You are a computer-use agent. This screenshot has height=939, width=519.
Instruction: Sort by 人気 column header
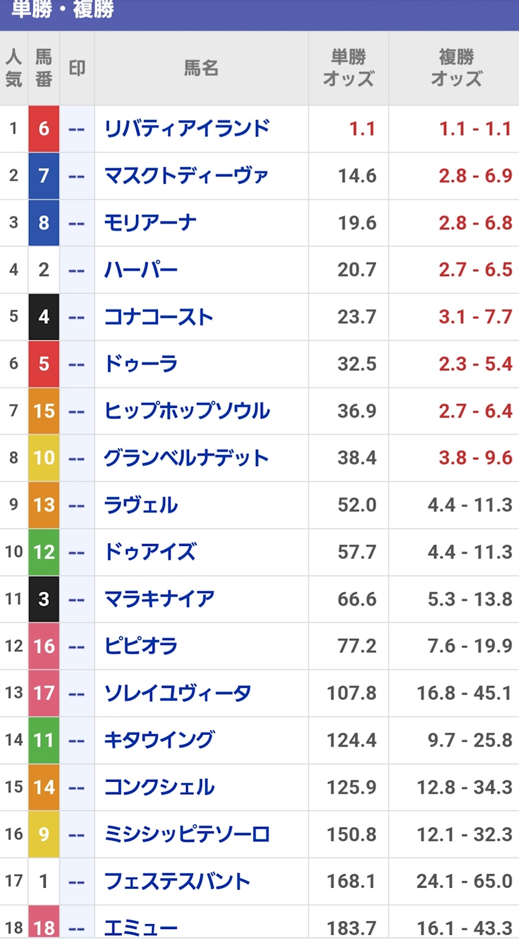click(x=14, y=68)
